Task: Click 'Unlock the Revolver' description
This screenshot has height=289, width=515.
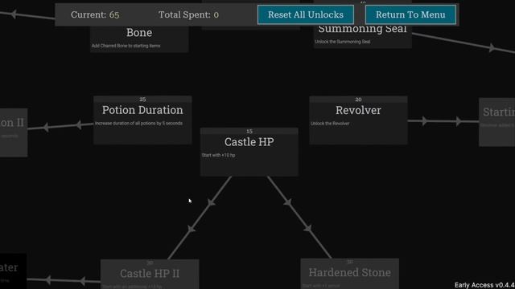Action: (330, 124)
